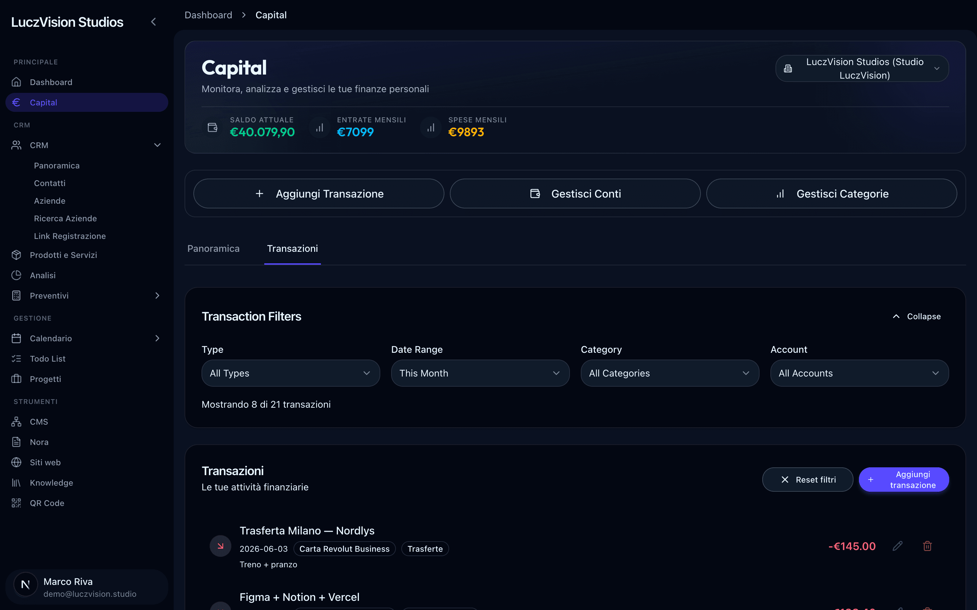
Task: Open Panoramica under CRM
Action: click(x=57, y=165)
